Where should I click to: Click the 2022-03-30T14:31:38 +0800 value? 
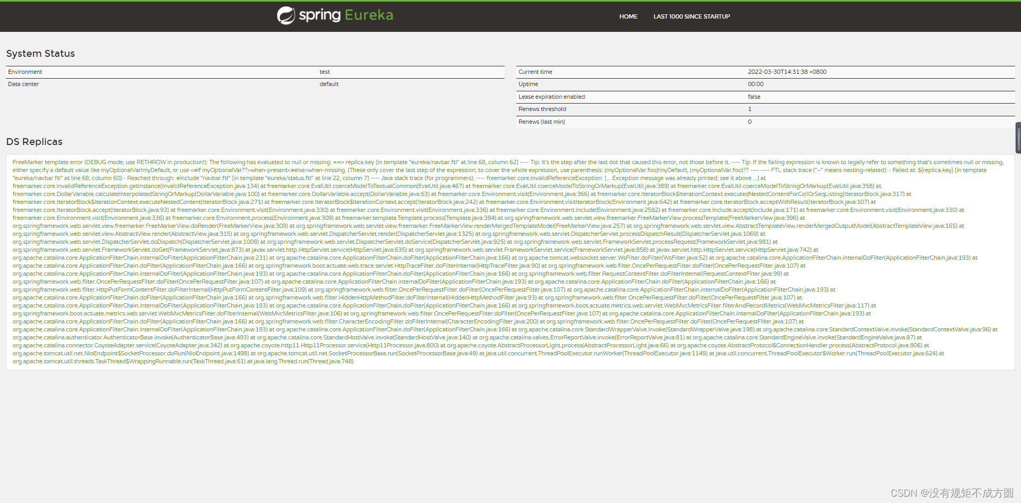(787, 72)
